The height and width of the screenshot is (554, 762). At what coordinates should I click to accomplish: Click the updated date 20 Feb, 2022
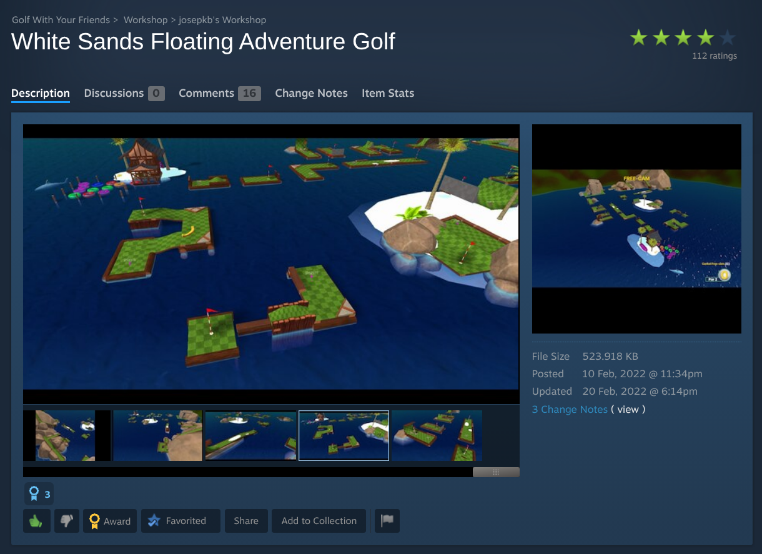tap(640, 392)
